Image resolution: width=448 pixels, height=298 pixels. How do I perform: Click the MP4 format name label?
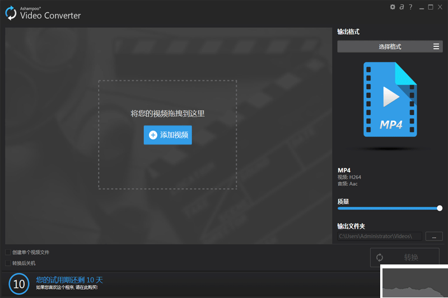click(344, 170)
